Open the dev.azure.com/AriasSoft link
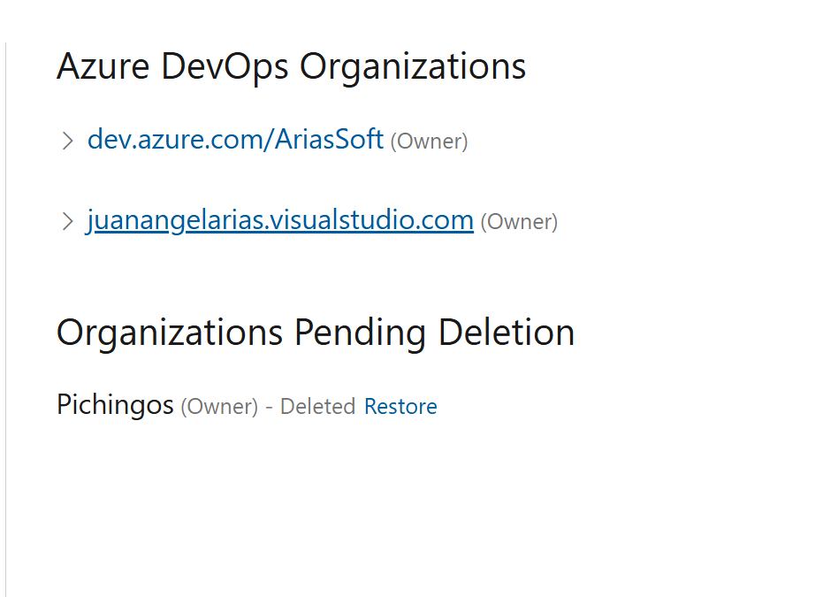The height and width of the screenshot is (597, 823). click(x=235, y=140)
